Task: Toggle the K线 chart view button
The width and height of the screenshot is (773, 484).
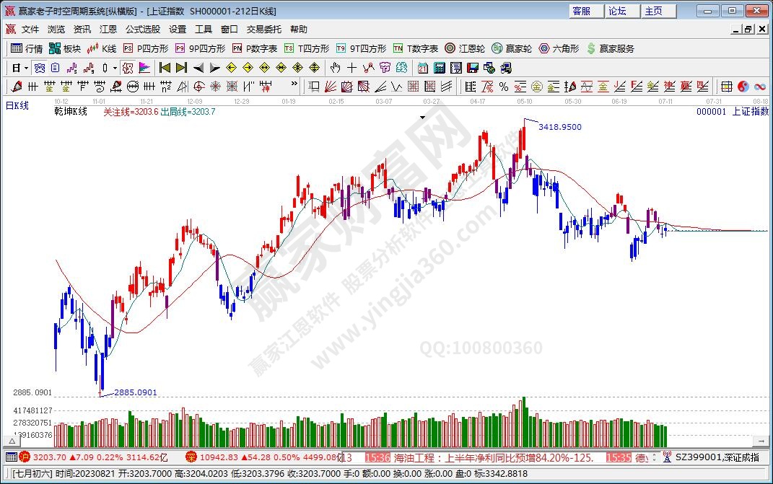Action: pos(102,48)
